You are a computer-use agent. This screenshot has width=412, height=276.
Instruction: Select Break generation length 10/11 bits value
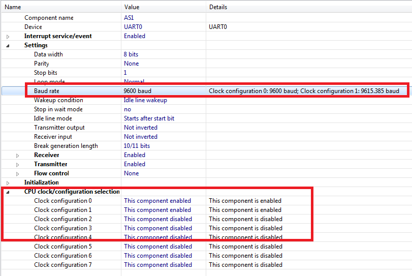(x=137, y=146)
